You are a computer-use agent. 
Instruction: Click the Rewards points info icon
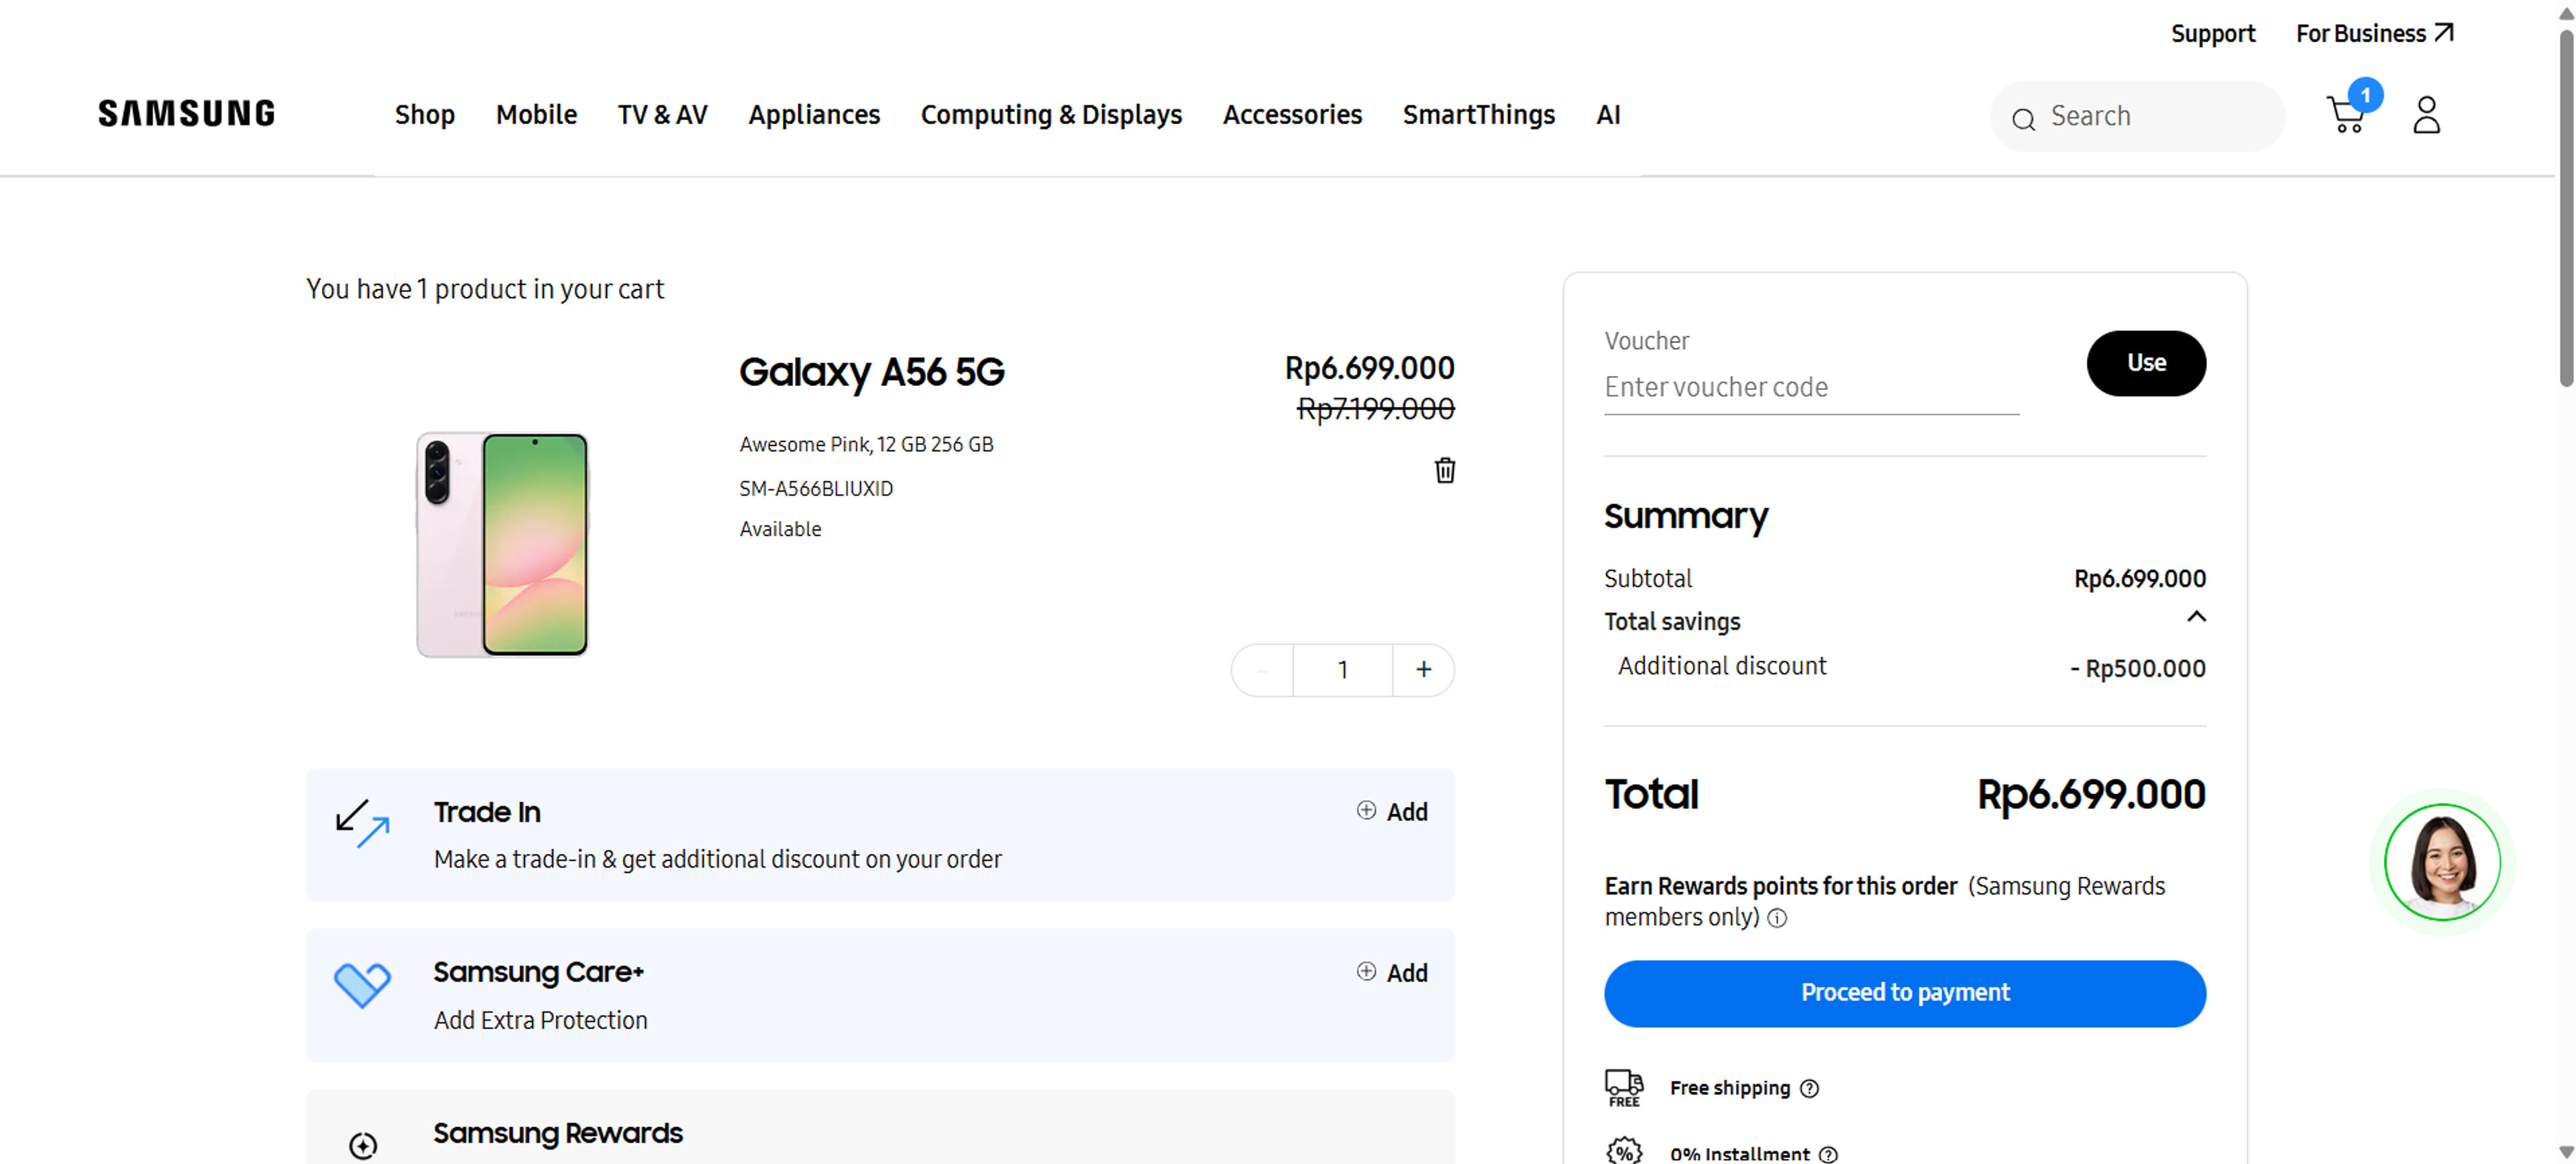tap(1776, 918)
